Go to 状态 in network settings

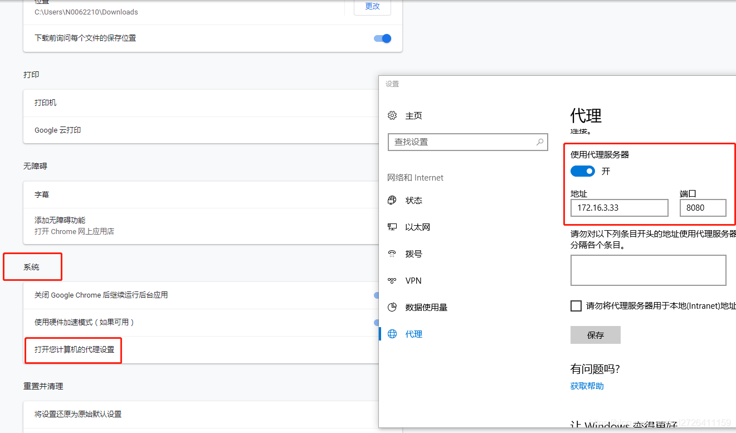click(414, 200)
